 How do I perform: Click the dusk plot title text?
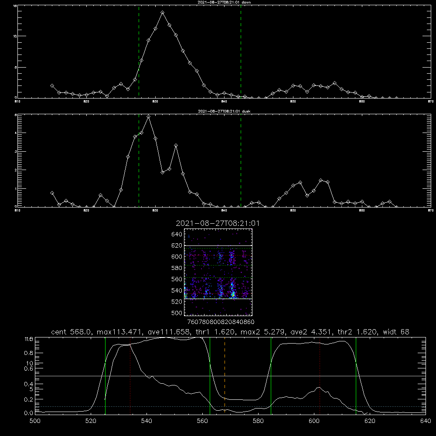224,111
